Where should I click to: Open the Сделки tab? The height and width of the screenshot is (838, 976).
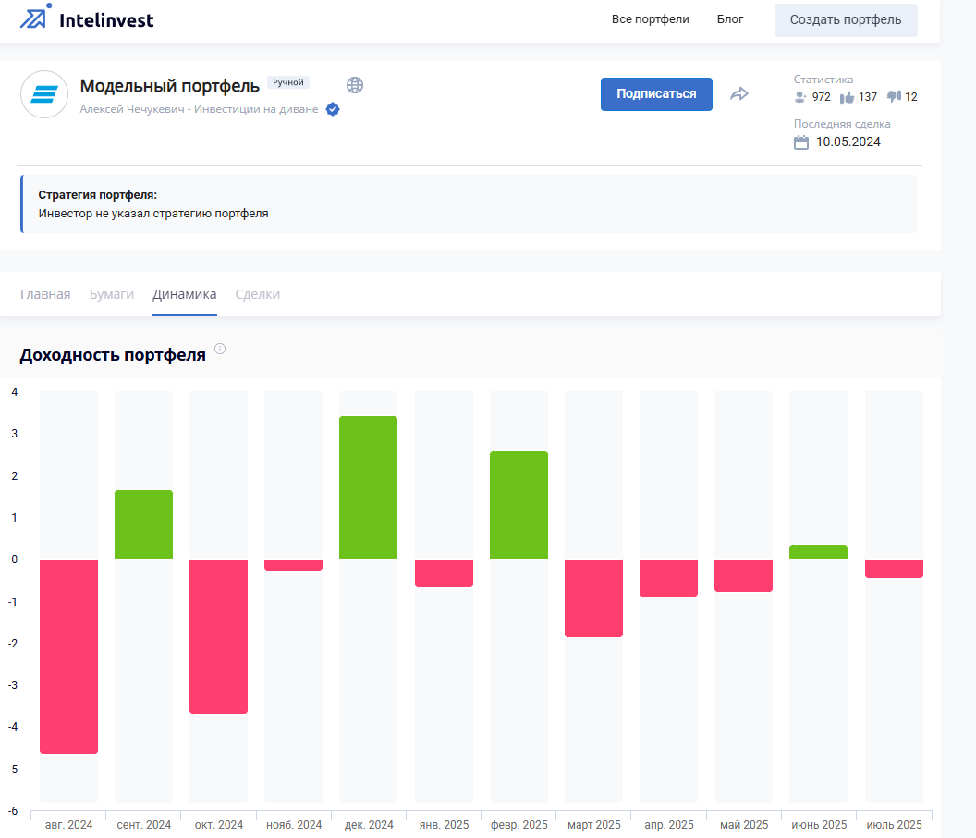258,294
